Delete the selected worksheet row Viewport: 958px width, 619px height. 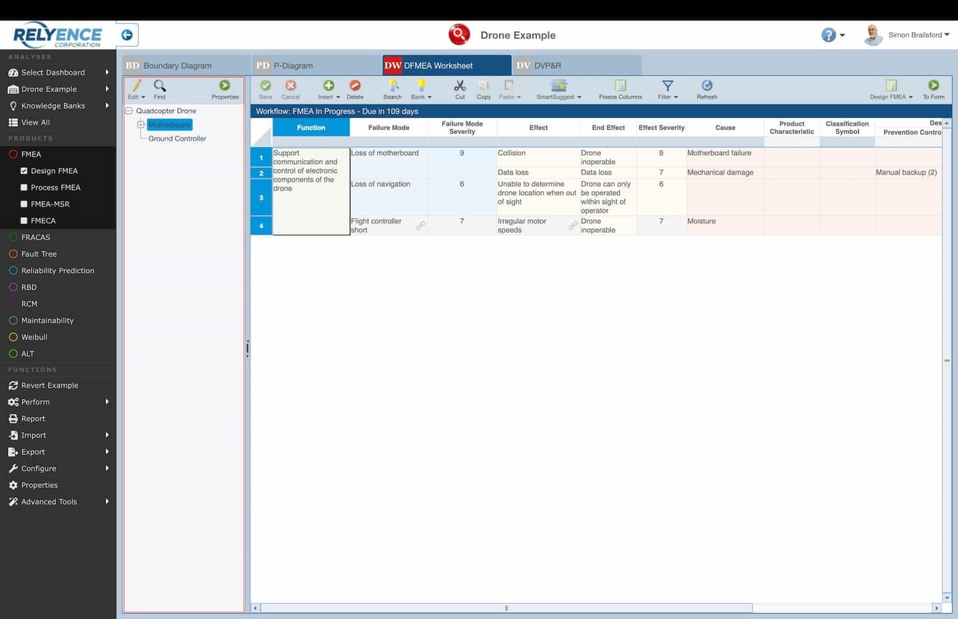(x=355, y=88)
